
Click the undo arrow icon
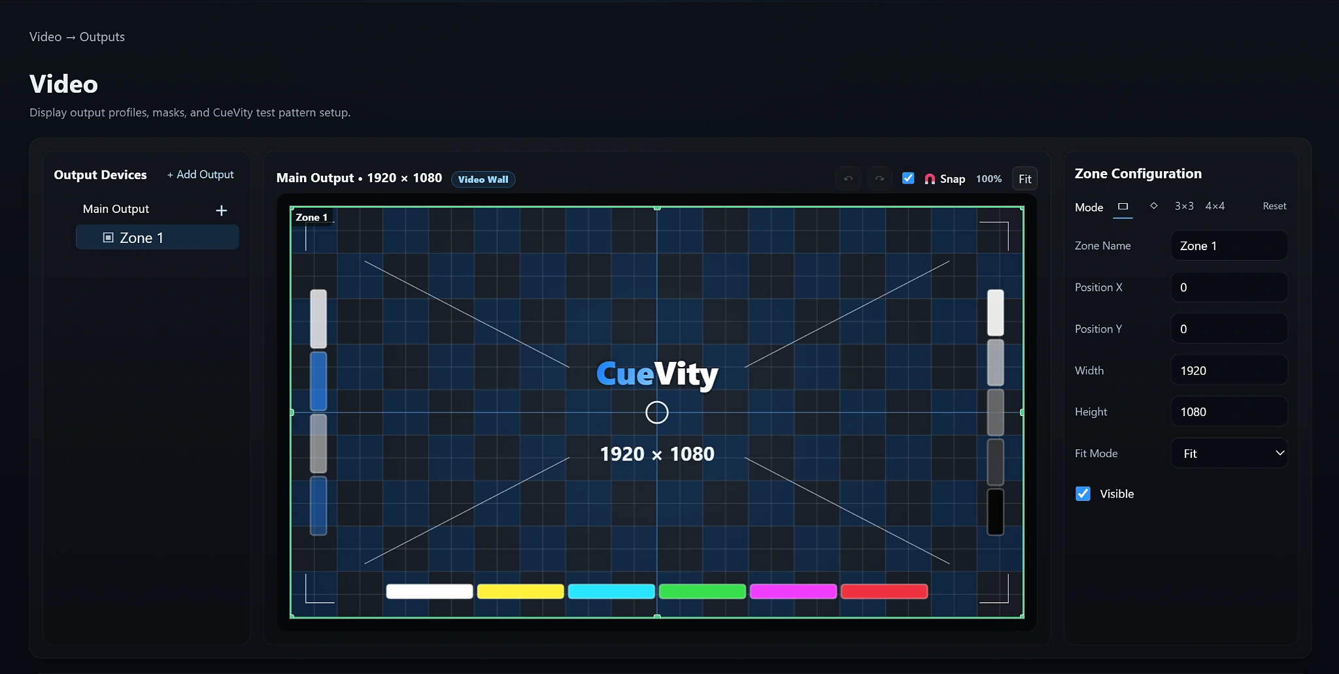click(848, 178)
